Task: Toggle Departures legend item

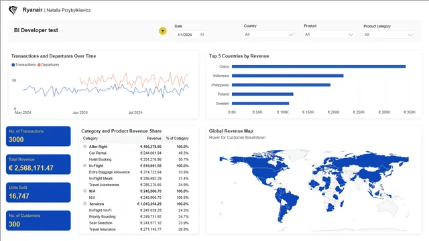Action: coord(48,65)
